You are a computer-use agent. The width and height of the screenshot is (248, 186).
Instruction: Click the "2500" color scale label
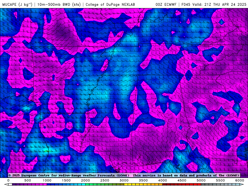(x=105, y=180)
